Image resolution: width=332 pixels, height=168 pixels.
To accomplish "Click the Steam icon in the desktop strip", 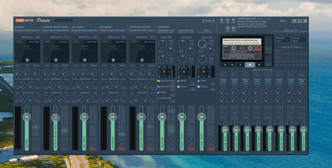I will pyautogui.click(x=159, y=92).
